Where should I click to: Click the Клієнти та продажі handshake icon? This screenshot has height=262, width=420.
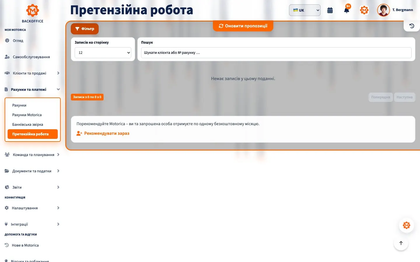coord(7,73)
